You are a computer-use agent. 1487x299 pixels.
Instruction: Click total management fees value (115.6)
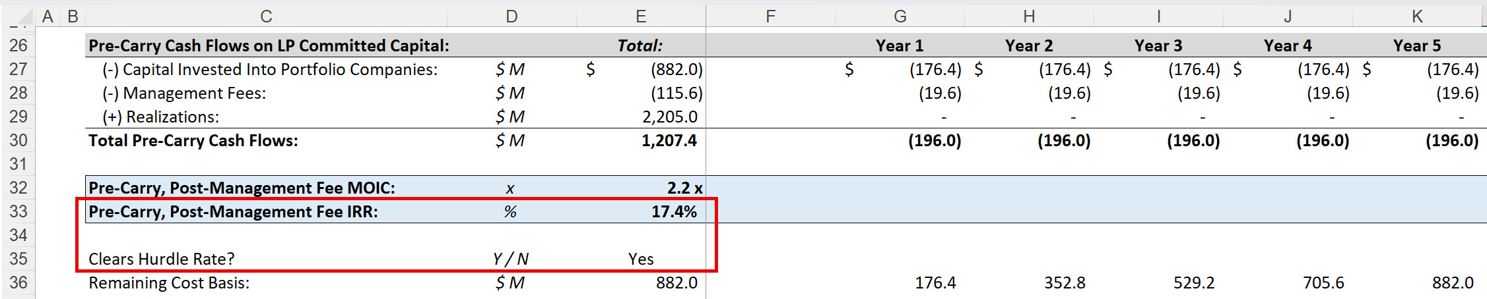click(677, 93)
